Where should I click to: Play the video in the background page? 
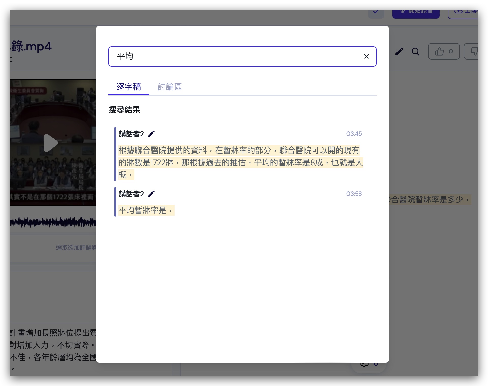pos(51,143)
